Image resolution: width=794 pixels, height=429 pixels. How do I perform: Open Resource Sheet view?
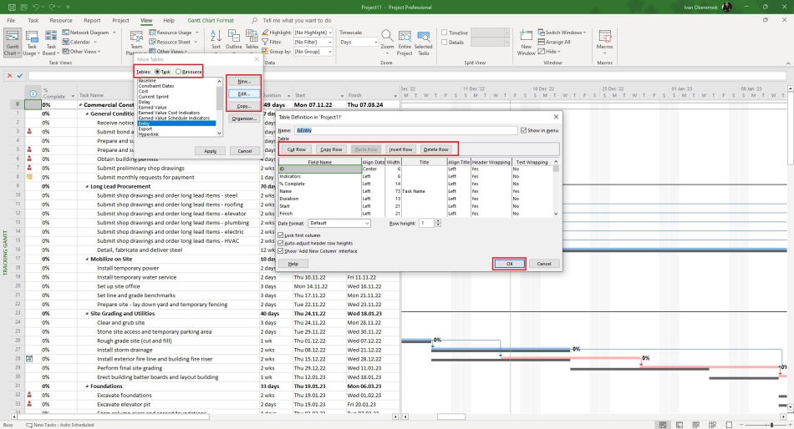173,42
